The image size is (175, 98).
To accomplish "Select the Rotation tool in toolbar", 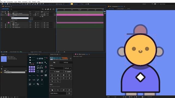I will pos(20,4).
